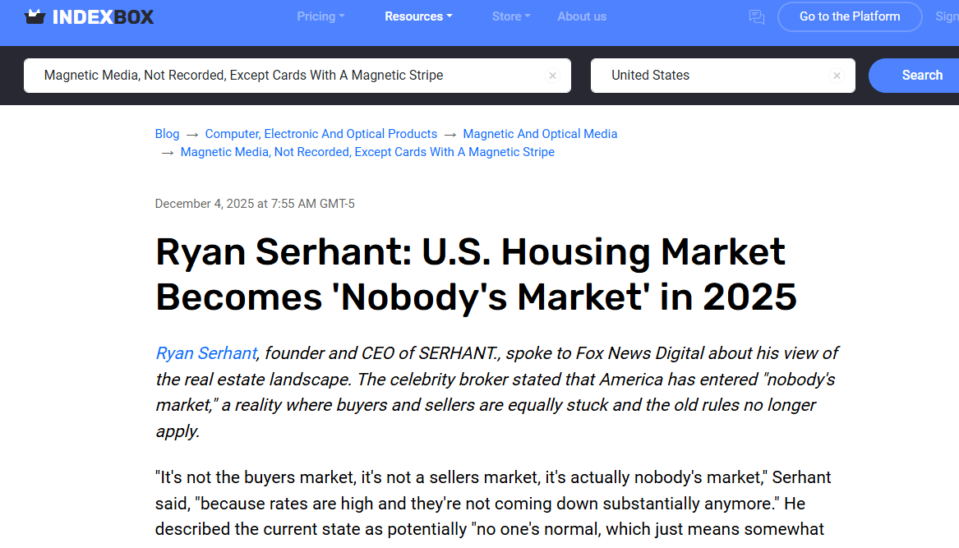Viewport: 959px width, 548px height.
Task: Click the article headline about Nobody's Market
Action: (476, 274)
